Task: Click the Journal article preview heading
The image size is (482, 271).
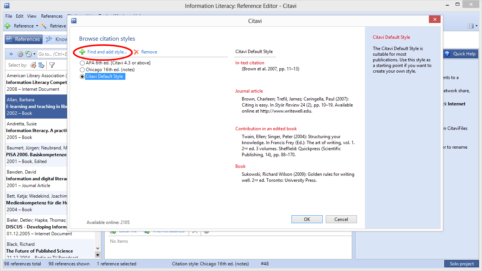Action: coord(249,91)
